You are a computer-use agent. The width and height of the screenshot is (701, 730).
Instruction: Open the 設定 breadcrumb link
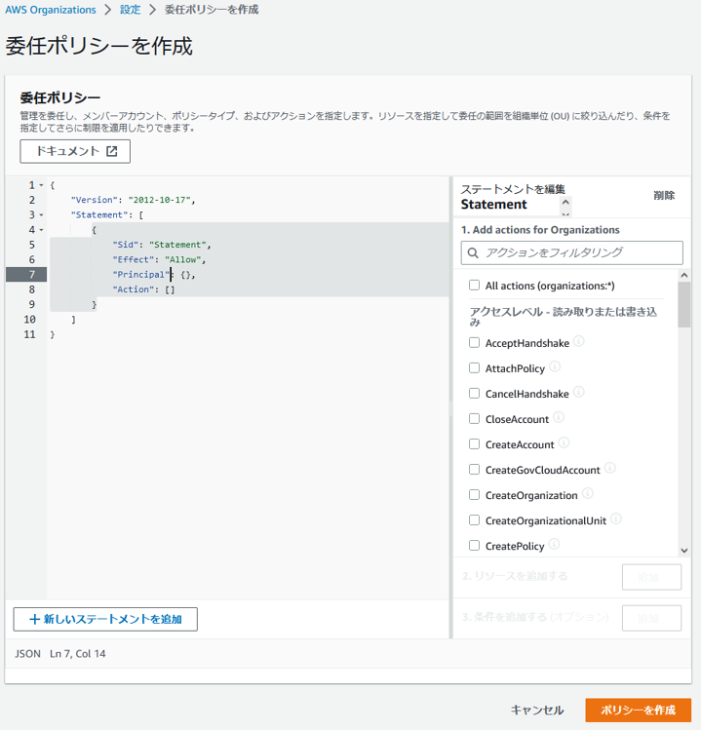click(130, 10)
